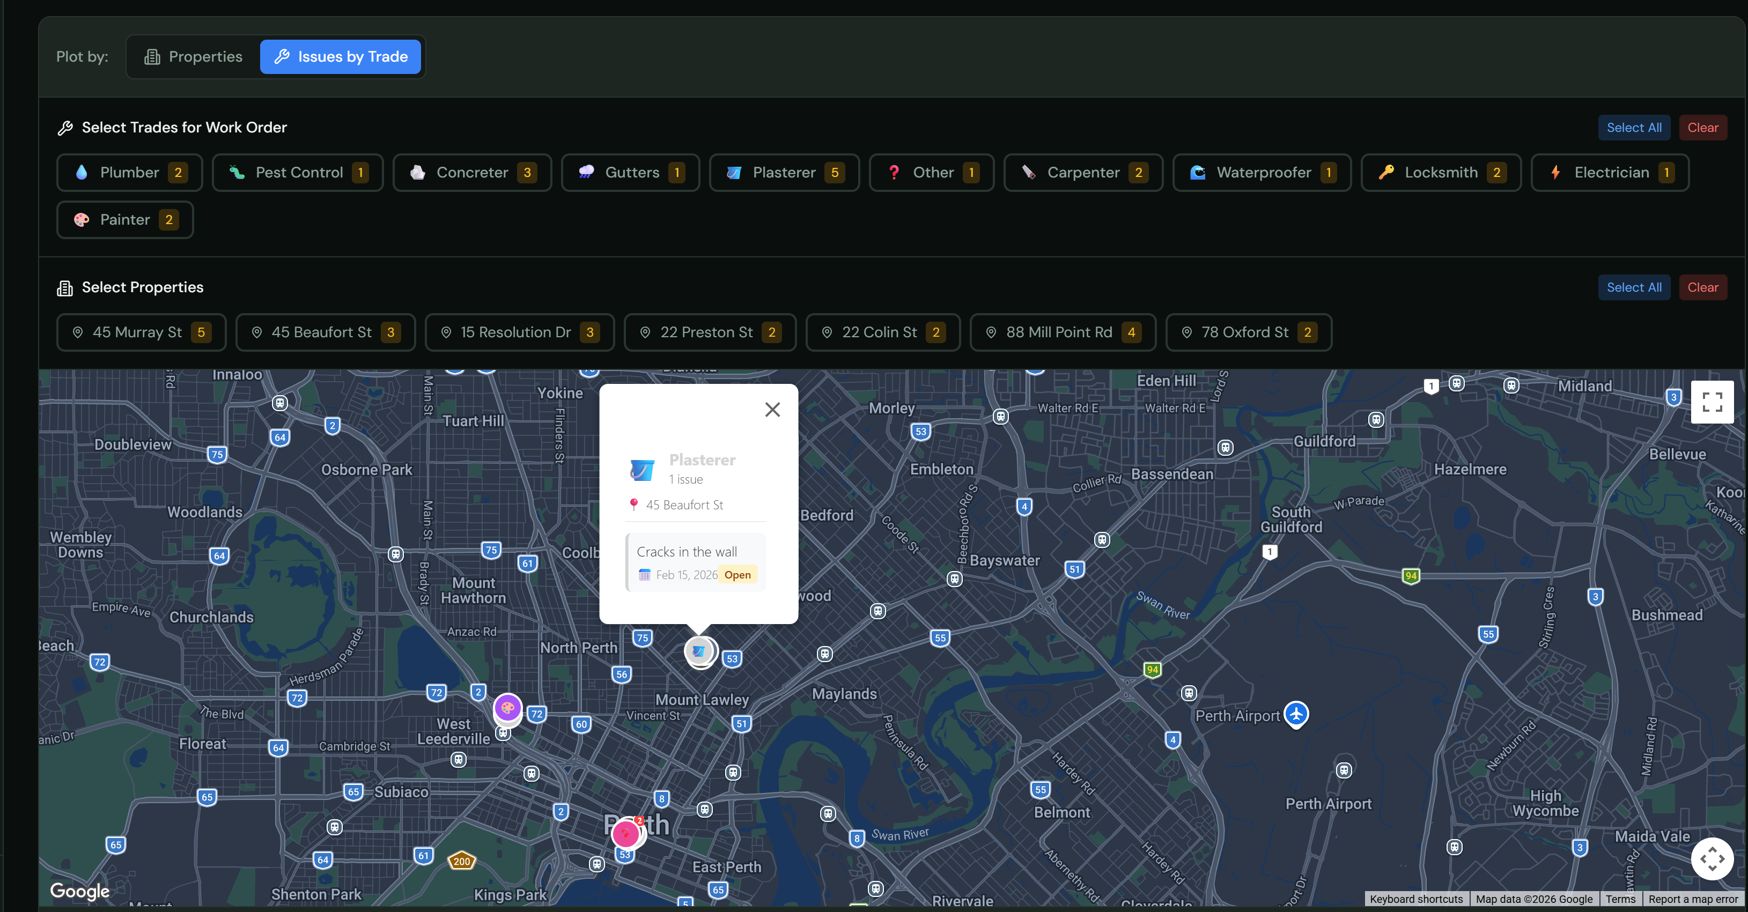1748x912 pixels.
Task: Select all trades for work order
Action: point(1634,128)
